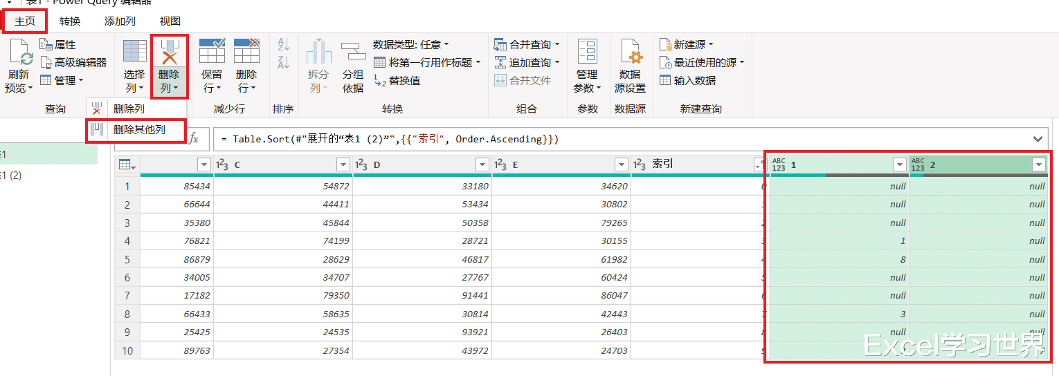Switch to the 添加列 tab
The height and width of the screenshot is (376, 1059).
click(120, 21)
